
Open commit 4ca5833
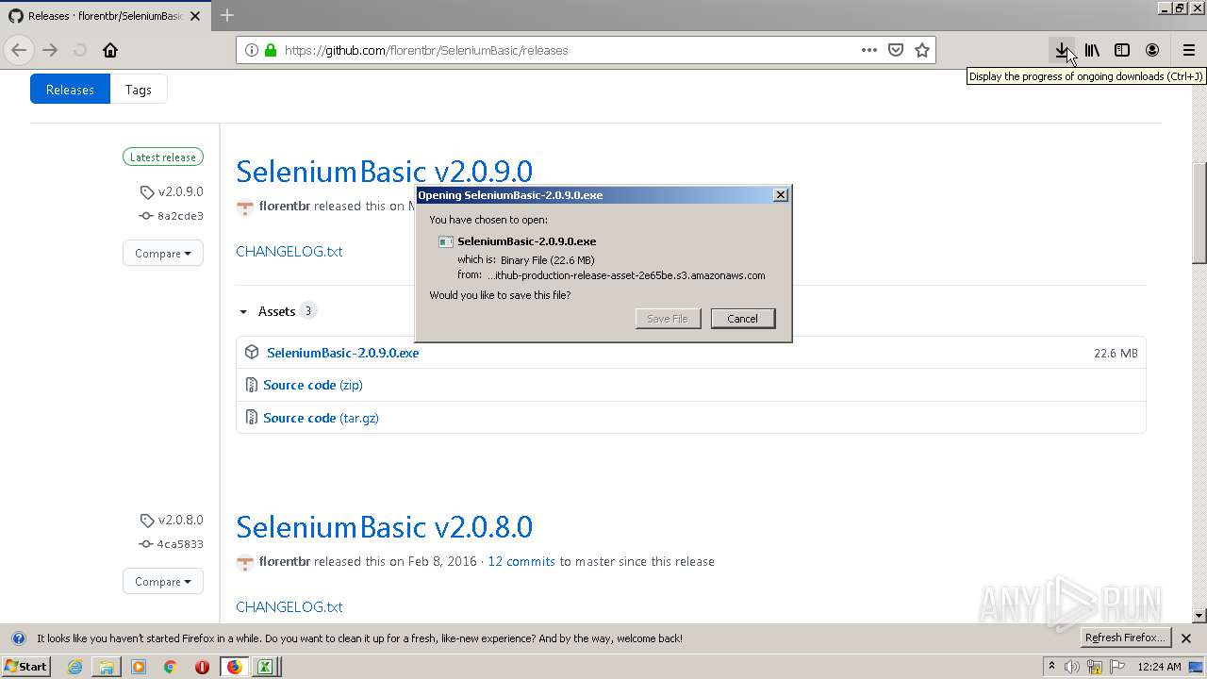pos(172,544)
